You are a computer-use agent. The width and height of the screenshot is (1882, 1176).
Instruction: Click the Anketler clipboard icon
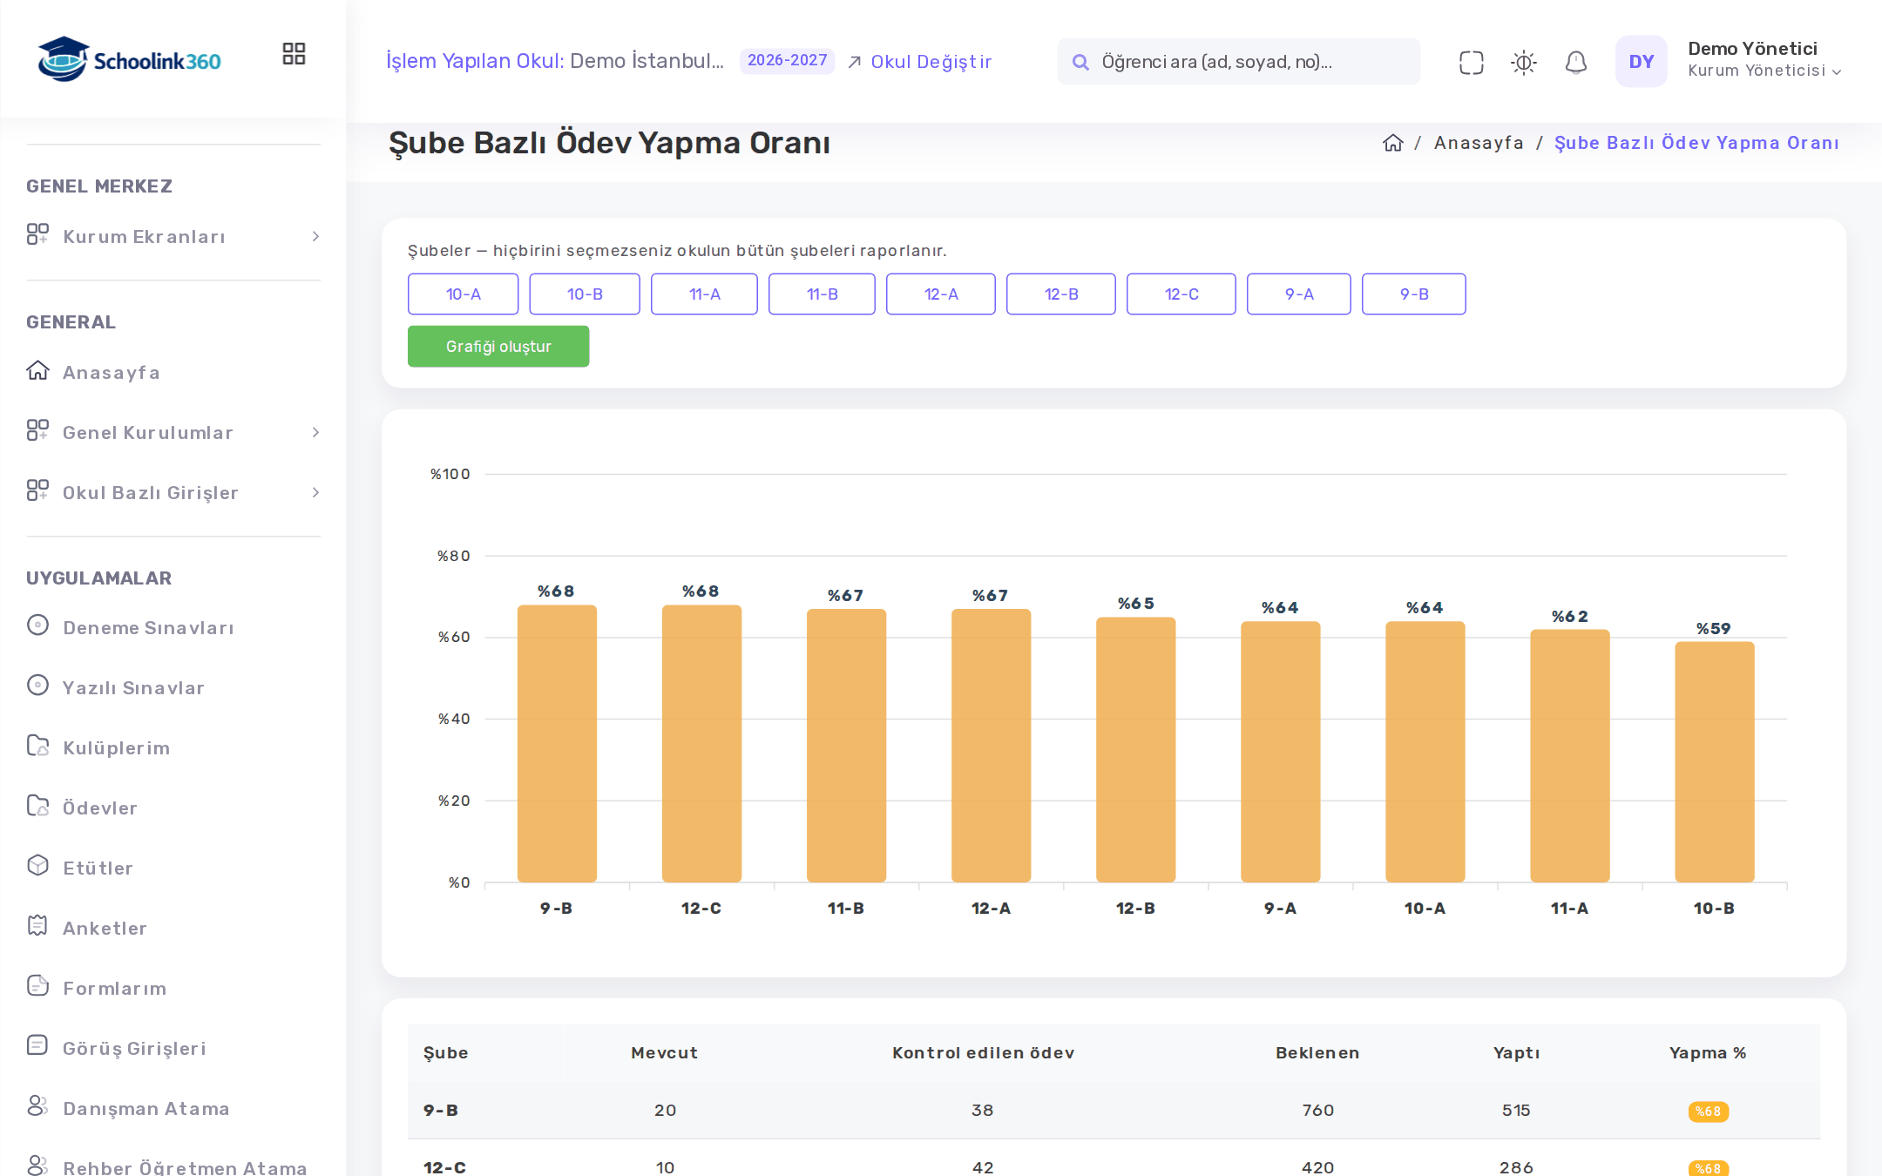tap(37, 925)
